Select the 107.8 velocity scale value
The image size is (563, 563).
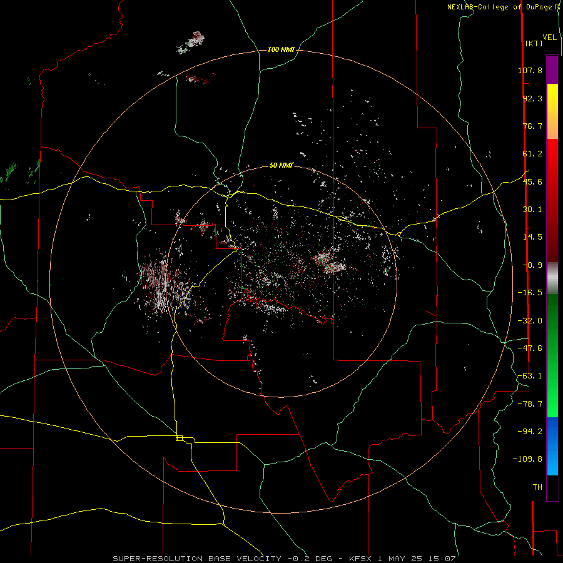point(530,70)
